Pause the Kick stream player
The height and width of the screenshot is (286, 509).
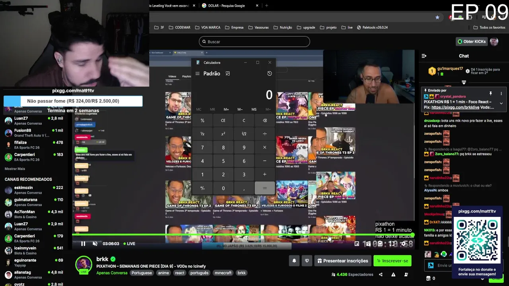tap(83, 243)
